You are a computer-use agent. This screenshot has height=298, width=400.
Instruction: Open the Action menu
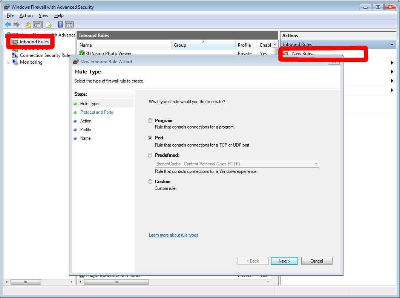point(26,15)
